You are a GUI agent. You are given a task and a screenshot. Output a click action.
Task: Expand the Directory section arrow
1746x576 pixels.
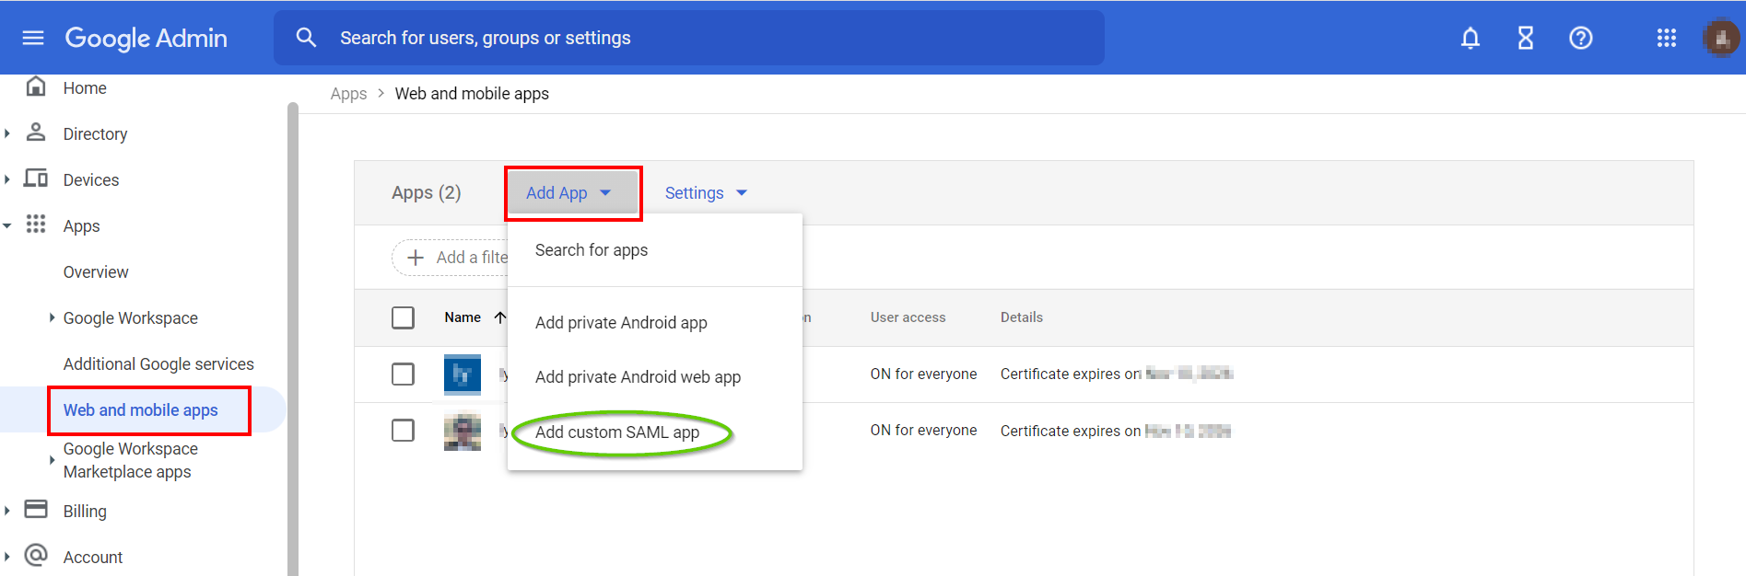(7, 133)
